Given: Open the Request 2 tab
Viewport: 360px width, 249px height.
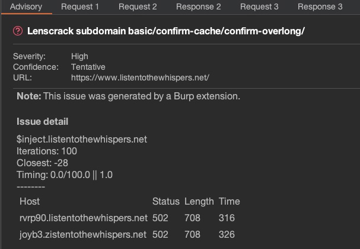Looking at the screenshot, I should [x=138, y=7].
